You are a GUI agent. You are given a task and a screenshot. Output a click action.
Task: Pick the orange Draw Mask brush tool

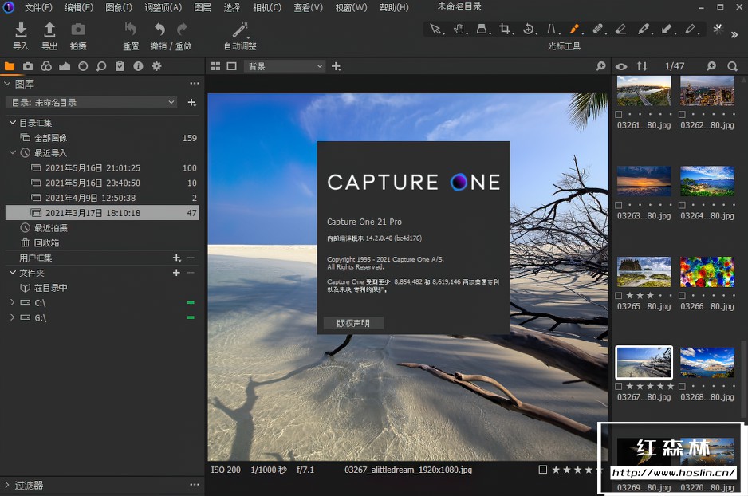tap(574, 29)
